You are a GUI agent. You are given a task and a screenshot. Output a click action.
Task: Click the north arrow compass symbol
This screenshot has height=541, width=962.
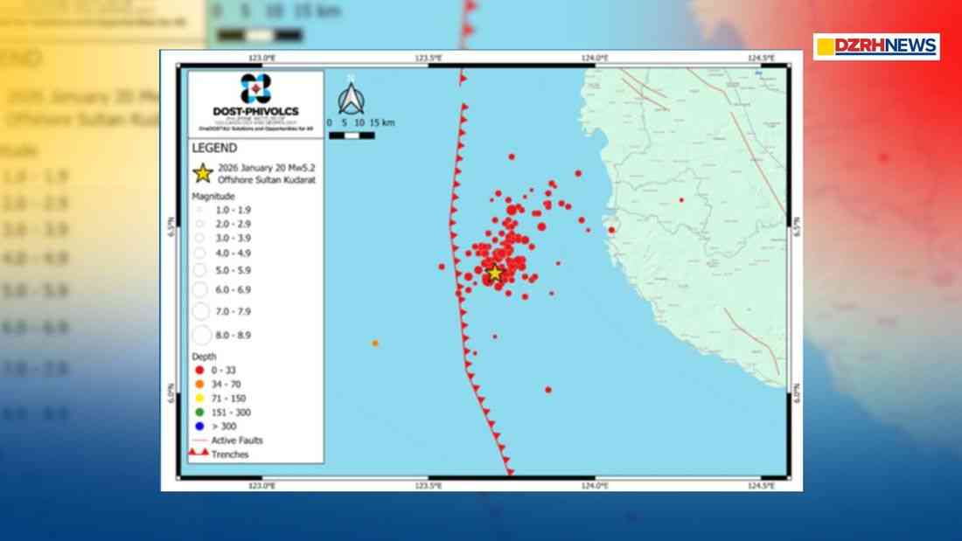[x=351, y=97]
